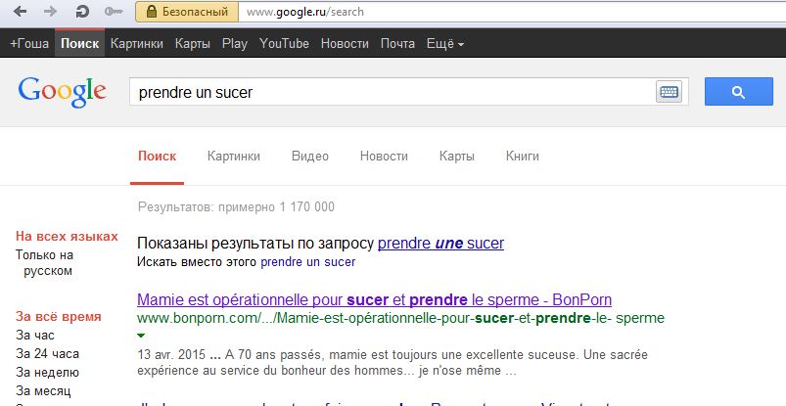Viewport: 786px width, 406px height.
Task: Open Play in the top bar
Action: [235, 44]
